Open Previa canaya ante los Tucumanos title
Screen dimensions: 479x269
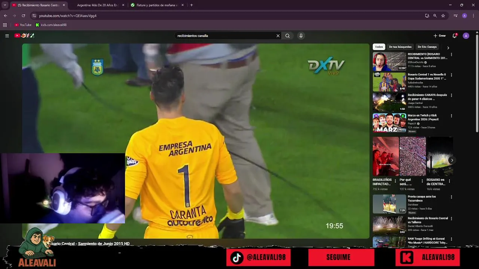422,198
